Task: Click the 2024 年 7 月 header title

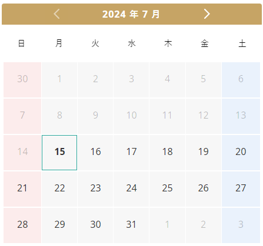Action: 131,14
